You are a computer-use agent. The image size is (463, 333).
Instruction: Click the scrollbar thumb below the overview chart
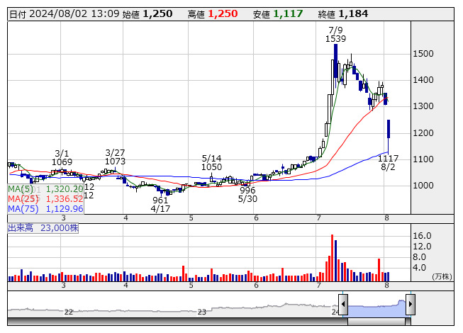[x=376, y=320]
